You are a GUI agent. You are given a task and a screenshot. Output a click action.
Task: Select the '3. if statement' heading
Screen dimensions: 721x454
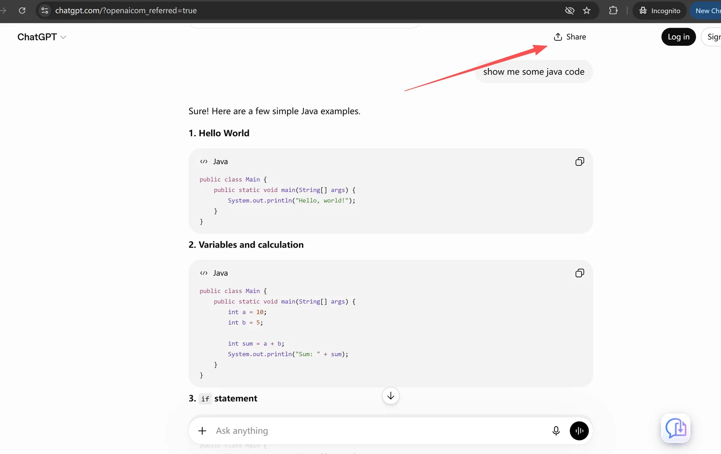(x=223, y=399)
